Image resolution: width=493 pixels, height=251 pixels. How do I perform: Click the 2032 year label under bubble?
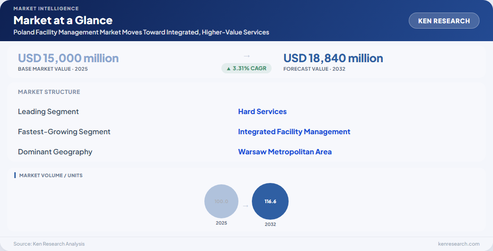pos(270,224)
